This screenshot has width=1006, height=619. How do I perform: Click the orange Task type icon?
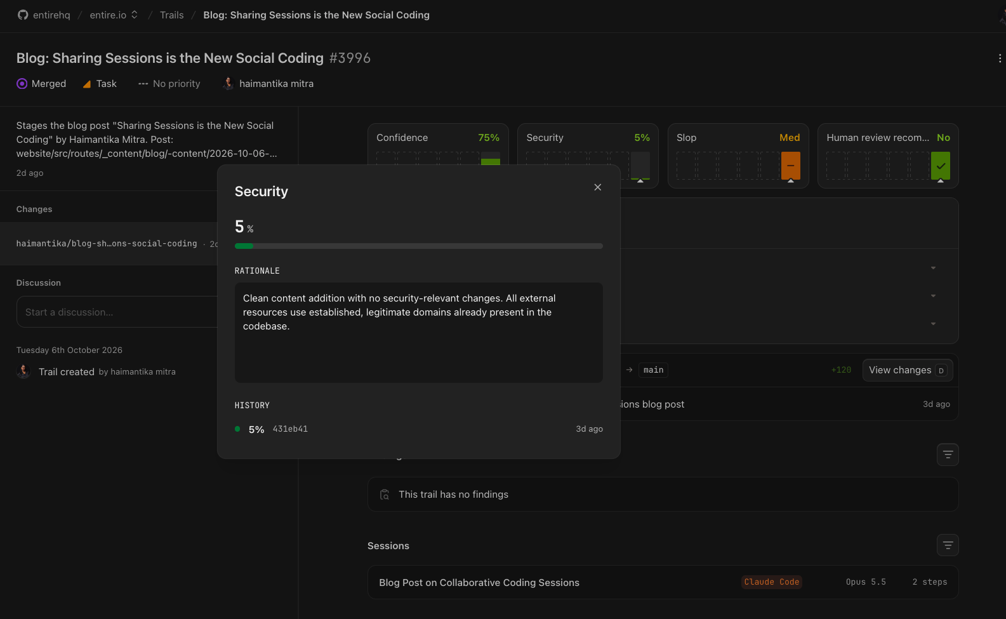pyautogui.click(x=87, y=84)
